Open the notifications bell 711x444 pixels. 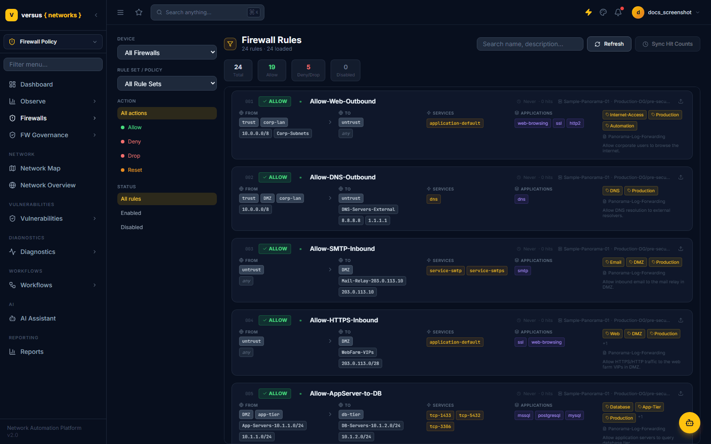pos(618,12)
